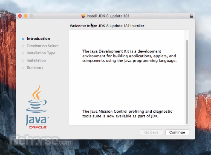Click the Go Back button
The width and height of the screenshot is (211, 155).
(151, 132)
